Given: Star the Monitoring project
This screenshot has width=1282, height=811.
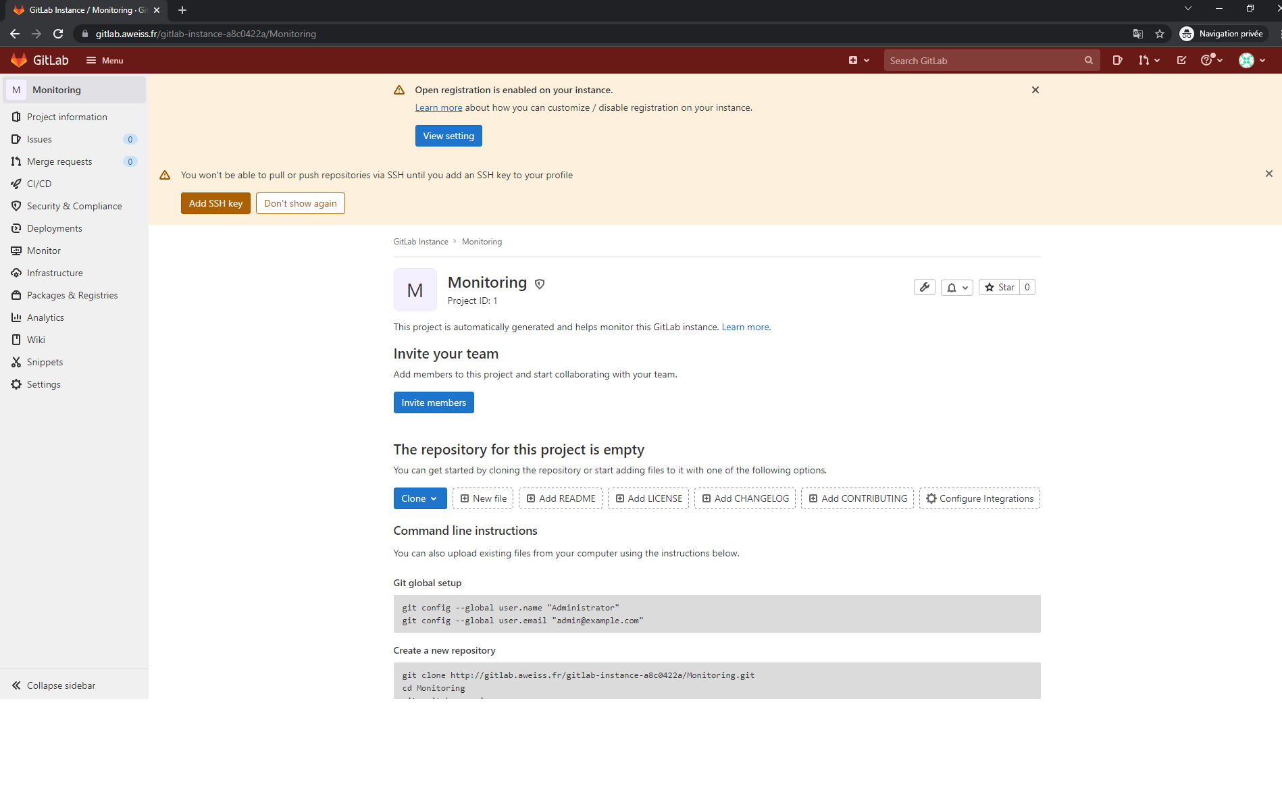Looking at the screenshot, I should coord(1000,287).
